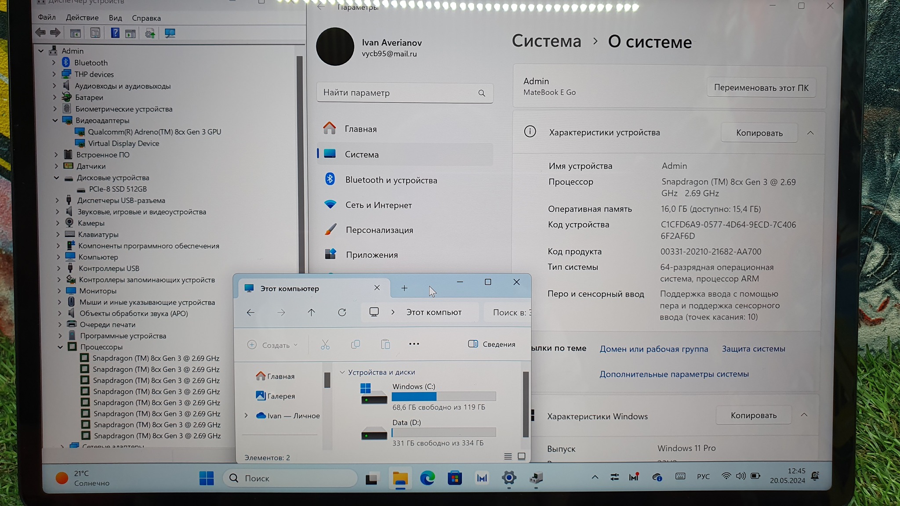Open the Действие menu in Device Manager
Image resolution: width=900 pixels, height=506 pixels.
click(x=82, y=18)
